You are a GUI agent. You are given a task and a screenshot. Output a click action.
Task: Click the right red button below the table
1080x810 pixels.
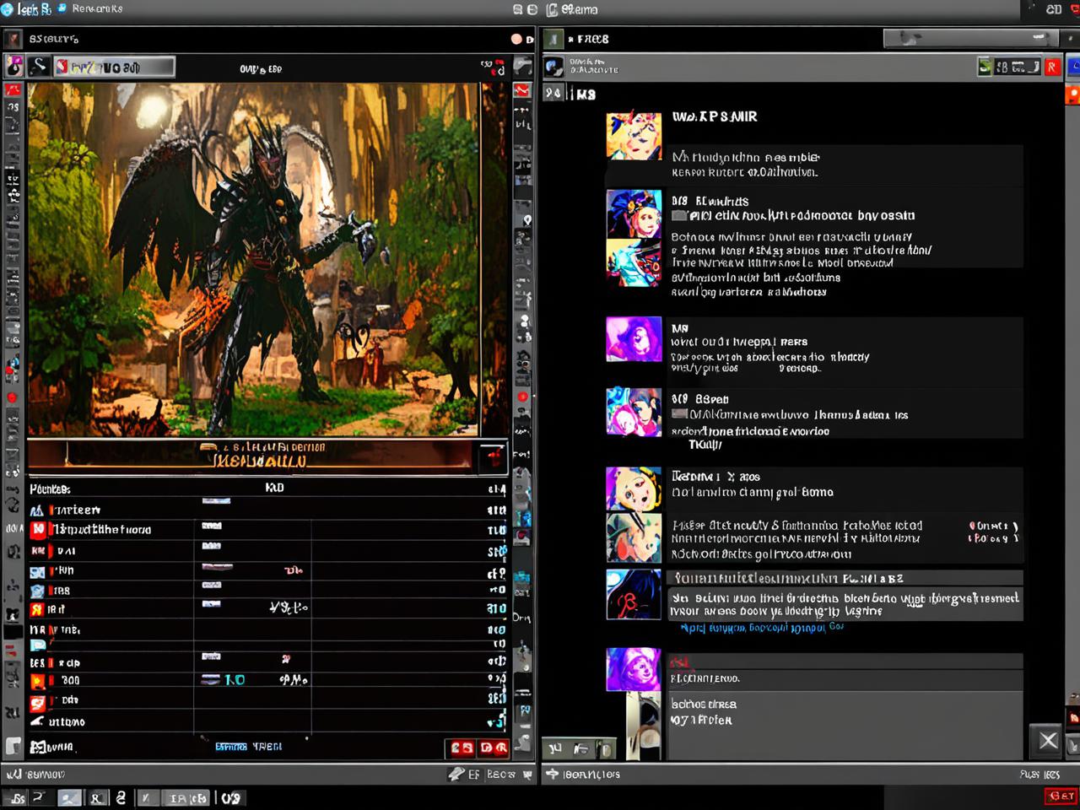coord(494,748)
